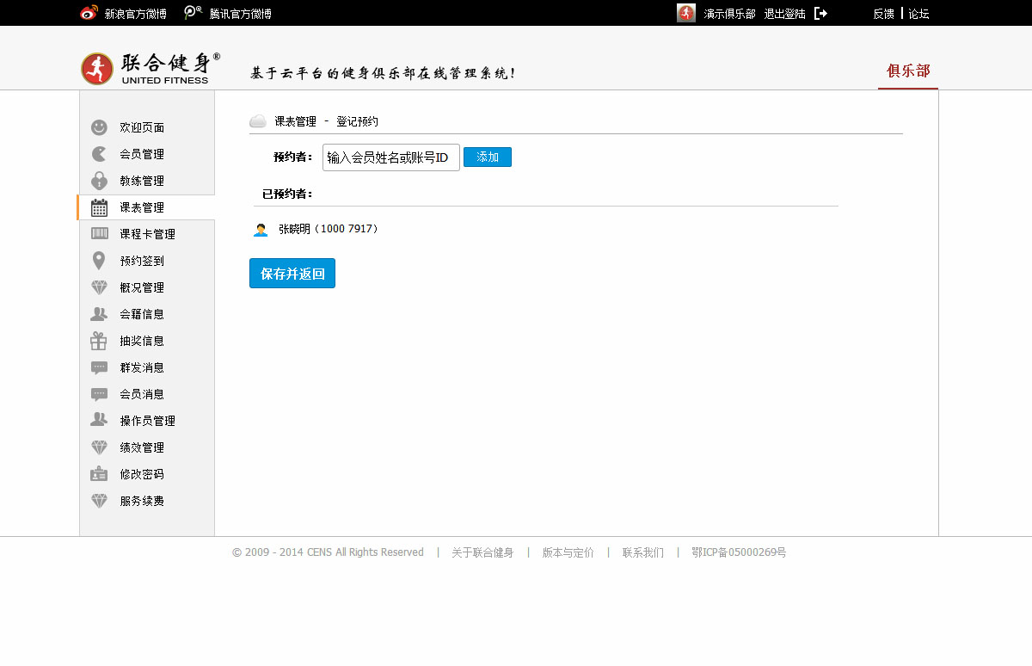The width and height of the screenshot is (1032, 666).
Task: Click the logout arrow icon in top bar
Action: point(820,14)
